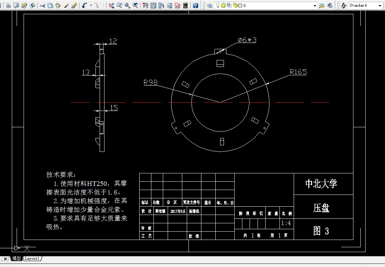Click the 图 3 drawing number text
The width and height of the screenshot is (385, 267).
click(x=321, y=231)
